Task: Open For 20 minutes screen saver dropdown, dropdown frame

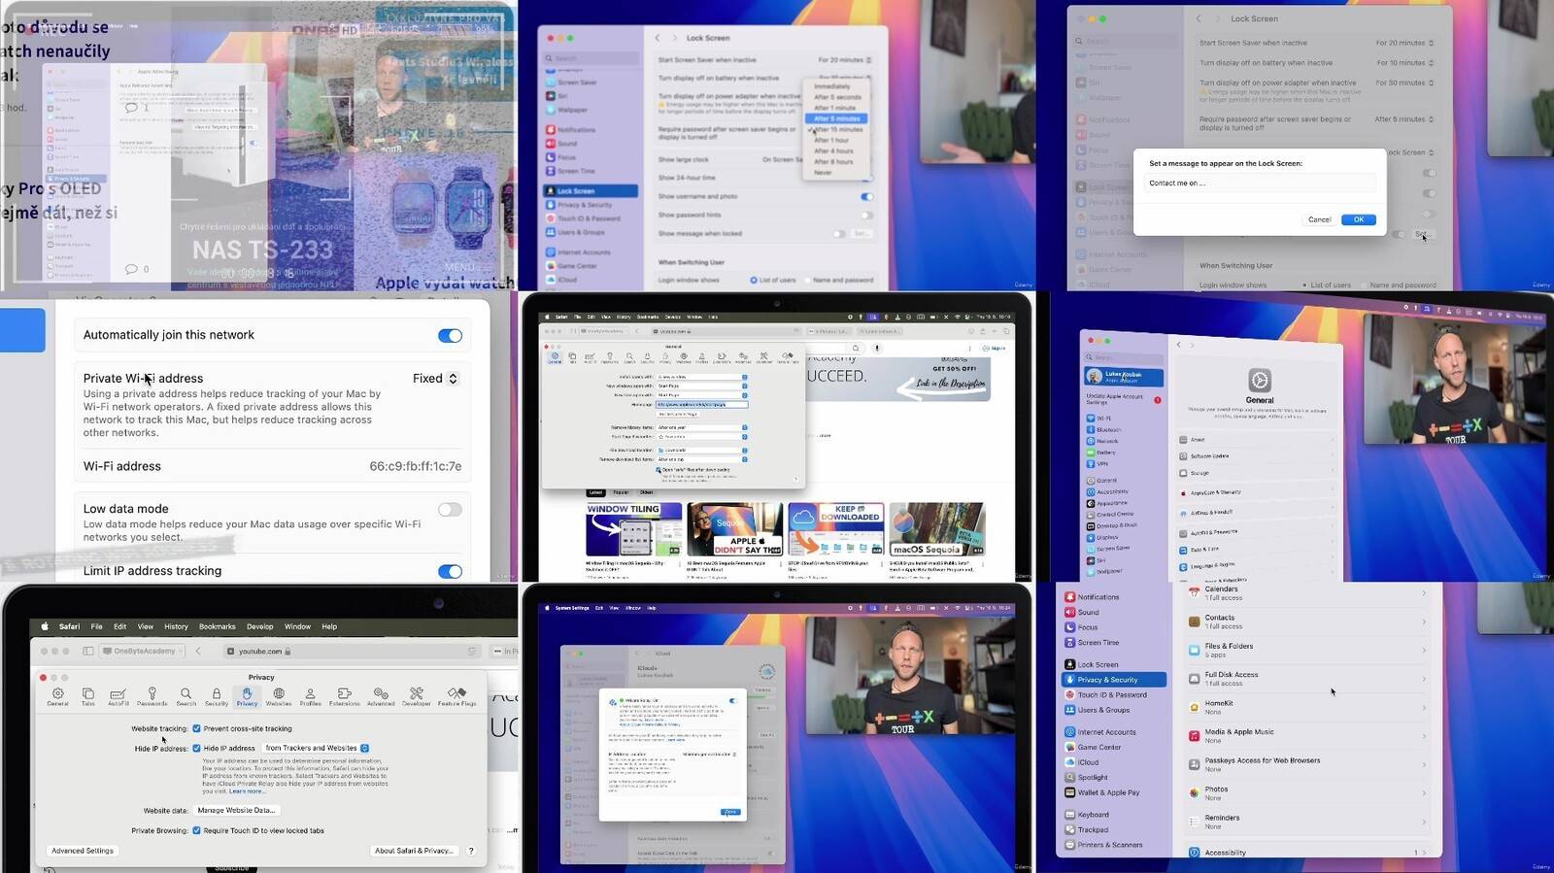Action: [844, 60]
